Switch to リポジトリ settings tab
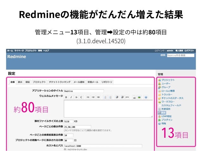This screenshot has height=151, width=202. click(x=107, y=82)
